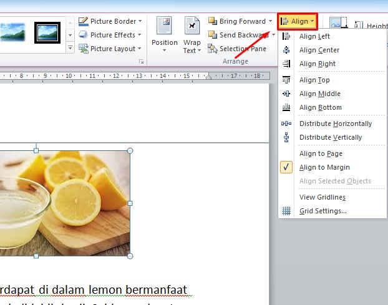Click top-right corner handle of lemon picture
This screenshot has width=388, height=305.
pyautogui.click(x=130, y=151)
